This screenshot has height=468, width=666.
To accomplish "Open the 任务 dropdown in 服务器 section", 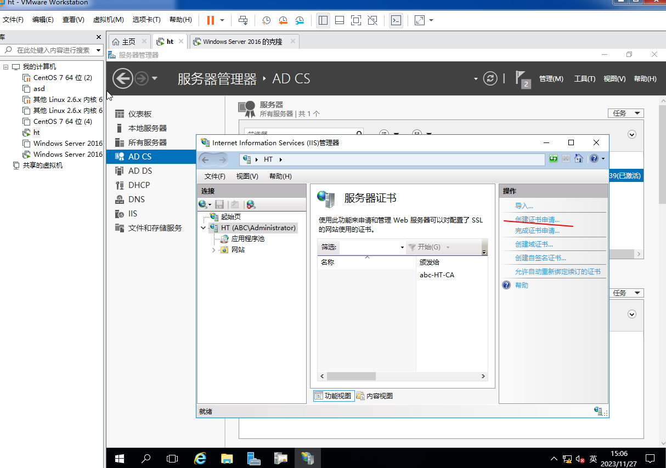I will pos(626,113).
